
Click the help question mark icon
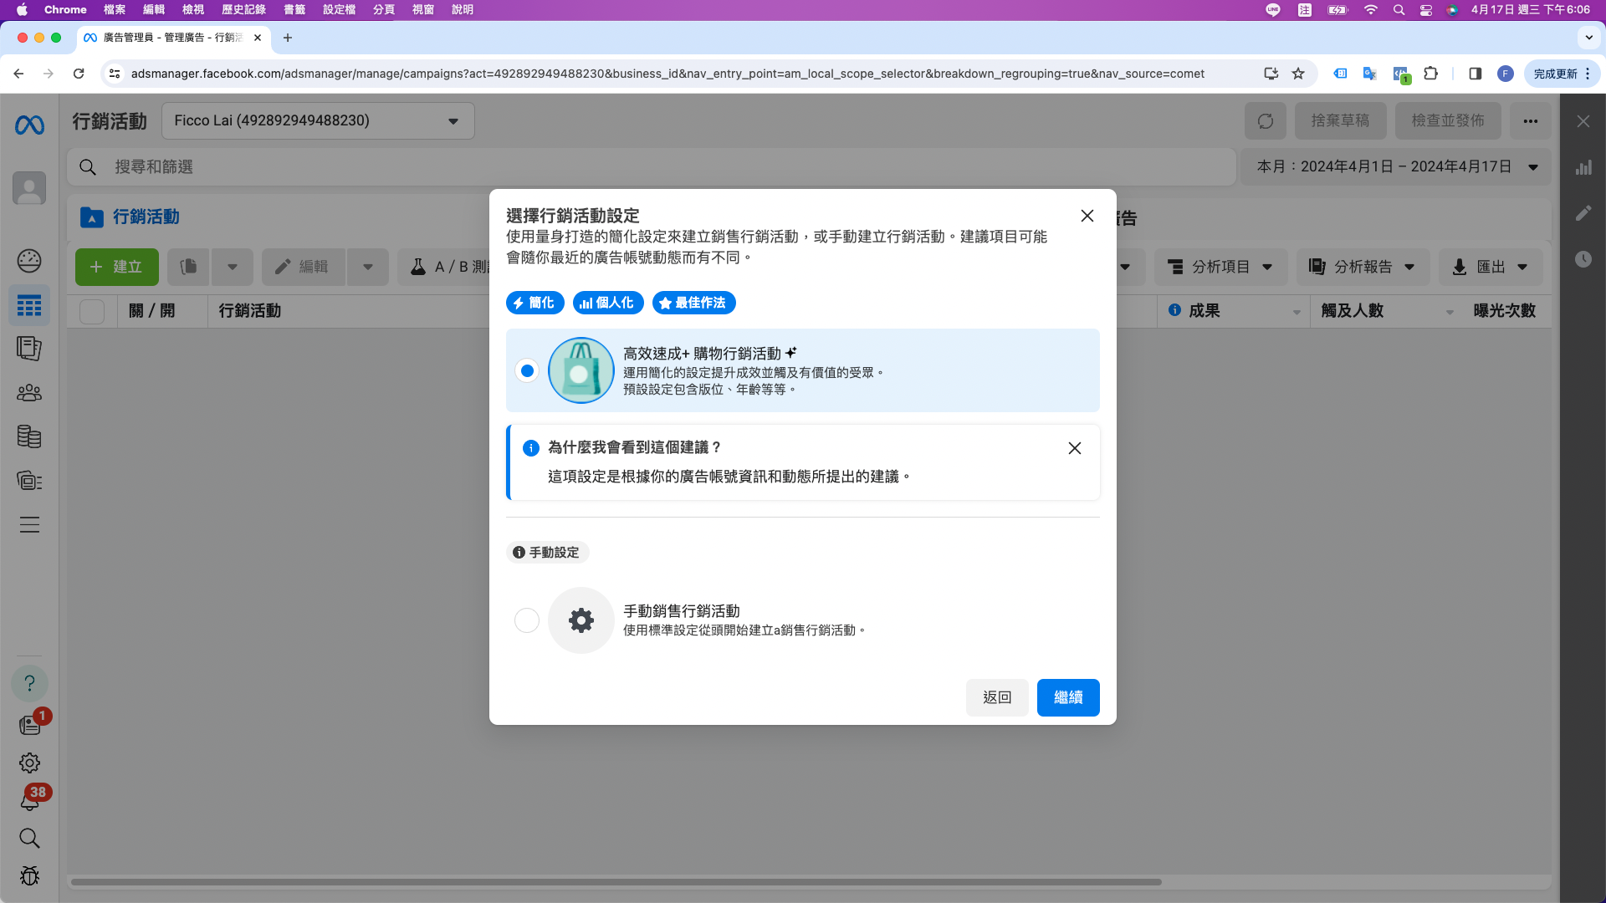tap(29, 683)
